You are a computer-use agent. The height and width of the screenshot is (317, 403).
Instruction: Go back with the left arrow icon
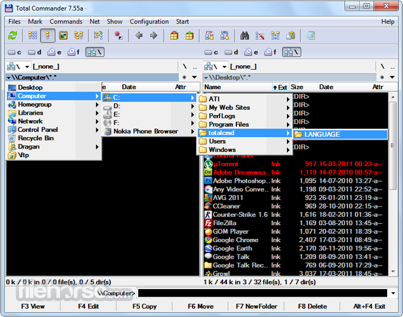tap(139, 36)
